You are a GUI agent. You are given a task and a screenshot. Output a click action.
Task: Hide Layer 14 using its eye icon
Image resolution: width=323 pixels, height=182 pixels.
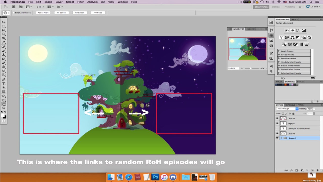click(277, 118)
